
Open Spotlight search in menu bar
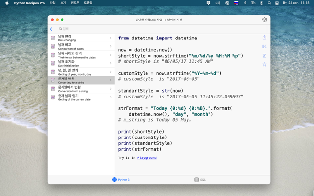coord(269,3)
